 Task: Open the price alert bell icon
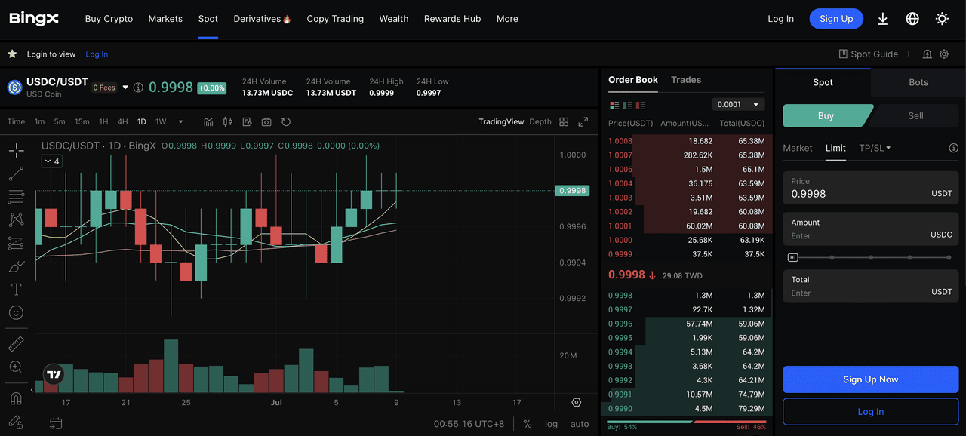tap(927, 54)
